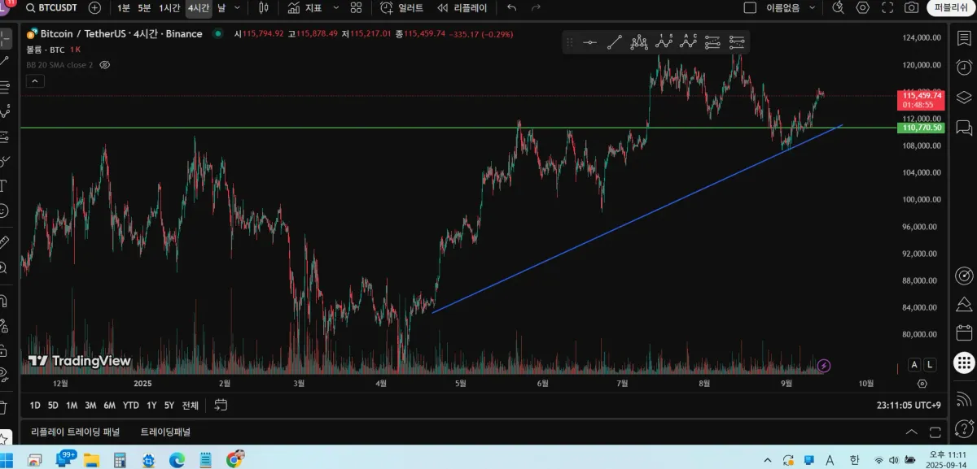Toggle the green market status dot
The width and height of the screenshot is (977, 469).
pyautogui.click(x=217, y=34)
